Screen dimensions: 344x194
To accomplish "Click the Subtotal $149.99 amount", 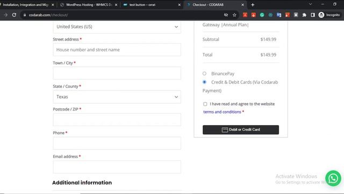I will [x=268, y=39].
